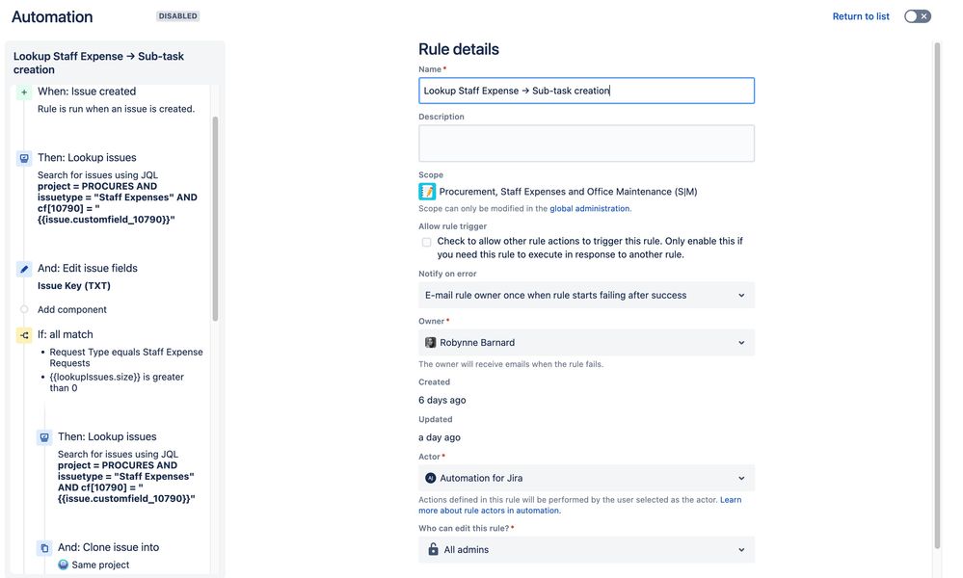The image size is (963, 578).
Task: Click the Automation for Jira actor icon
Action: 430,478
